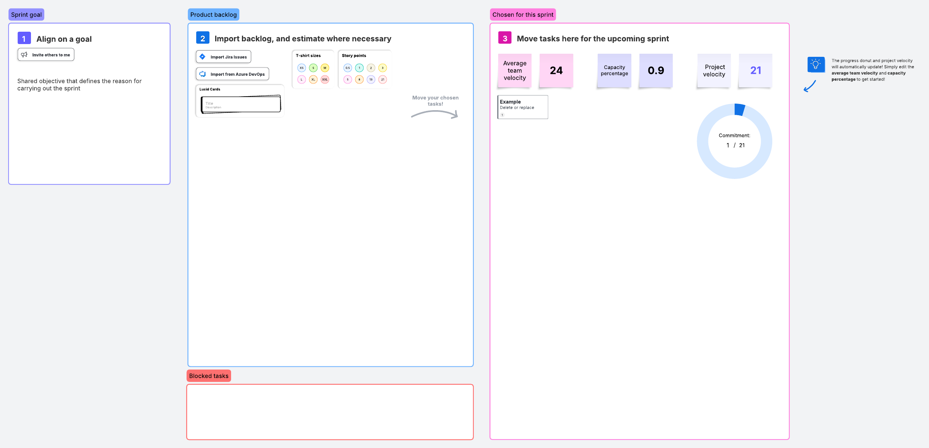Pick the yellow M t-shirt size sticker

click(325, 68)
